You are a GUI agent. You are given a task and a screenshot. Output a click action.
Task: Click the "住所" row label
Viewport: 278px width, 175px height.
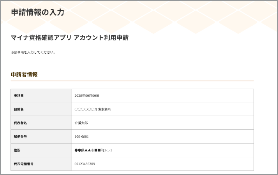click(17, 150)
